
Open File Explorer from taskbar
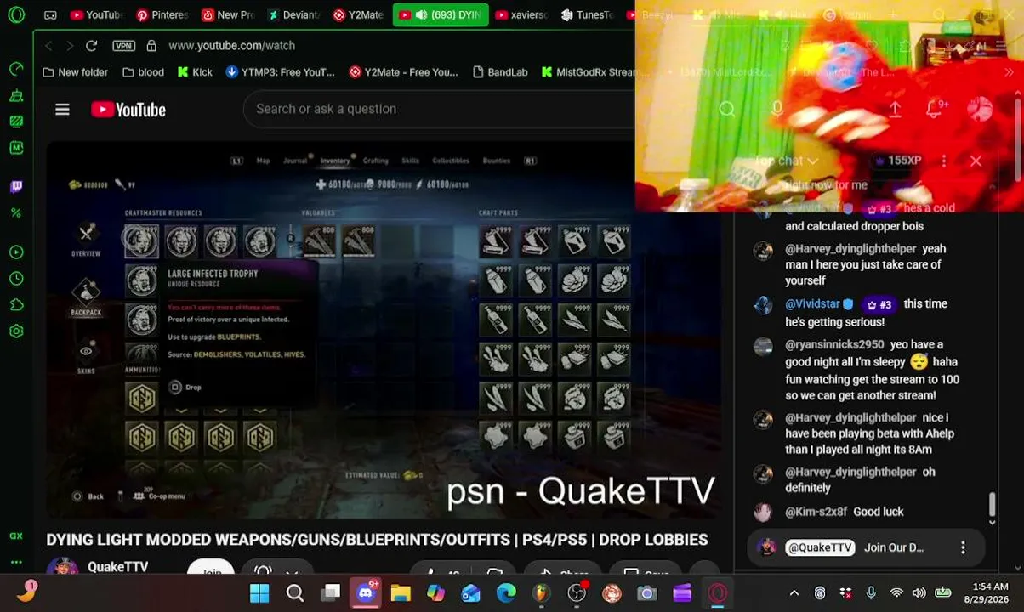click(401, 593)
